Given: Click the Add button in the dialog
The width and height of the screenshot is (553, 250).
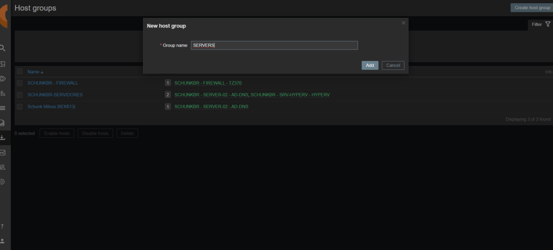Looking at the screenshot, I should tap(370, 65).
